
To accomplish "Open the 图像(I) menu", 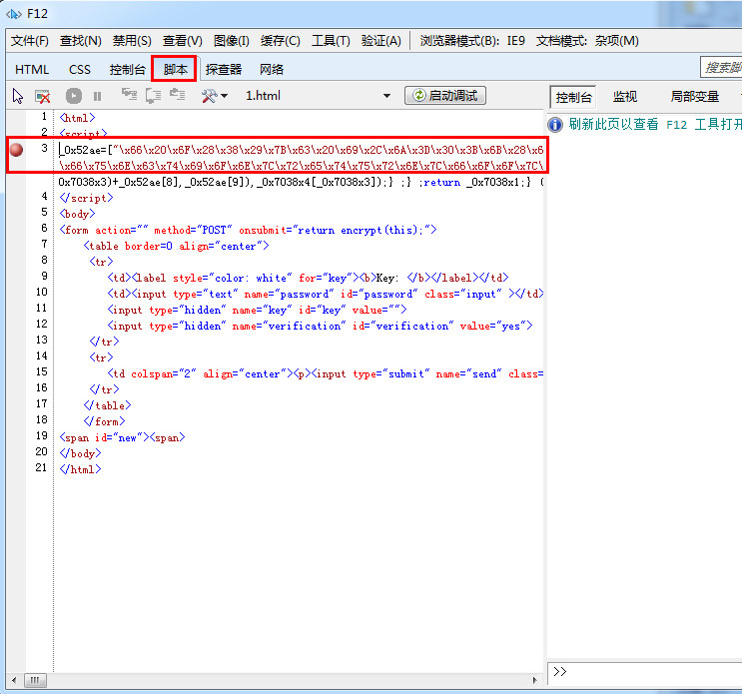I will click(232, 41).
